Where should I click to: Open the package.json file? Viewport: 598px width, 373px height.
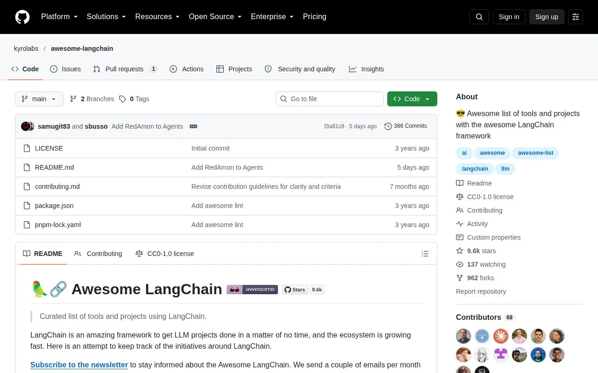click(54, 206)
